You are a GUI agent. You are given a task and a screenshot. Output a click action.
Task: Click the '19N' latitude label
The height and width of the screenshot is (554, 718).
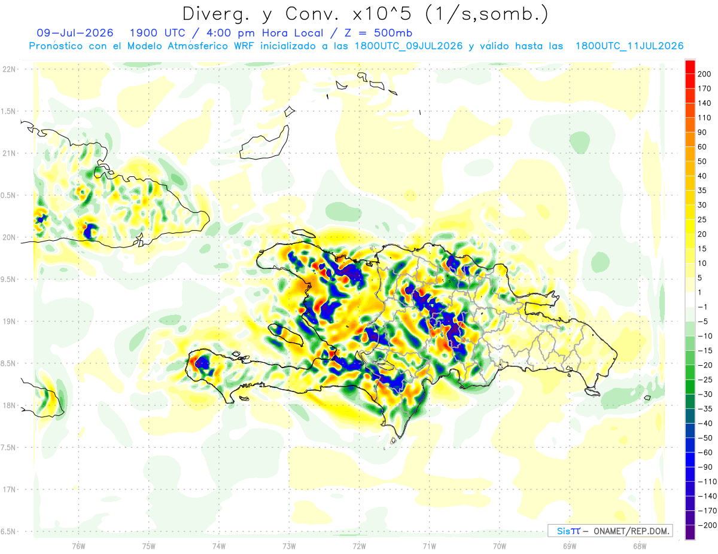click(10, 322)
